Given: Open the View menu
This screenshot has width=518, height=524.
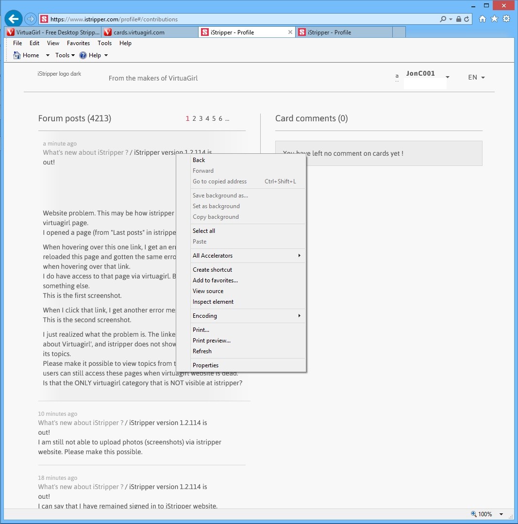Looking at the screenshot, I should click(x=53, y=43).
